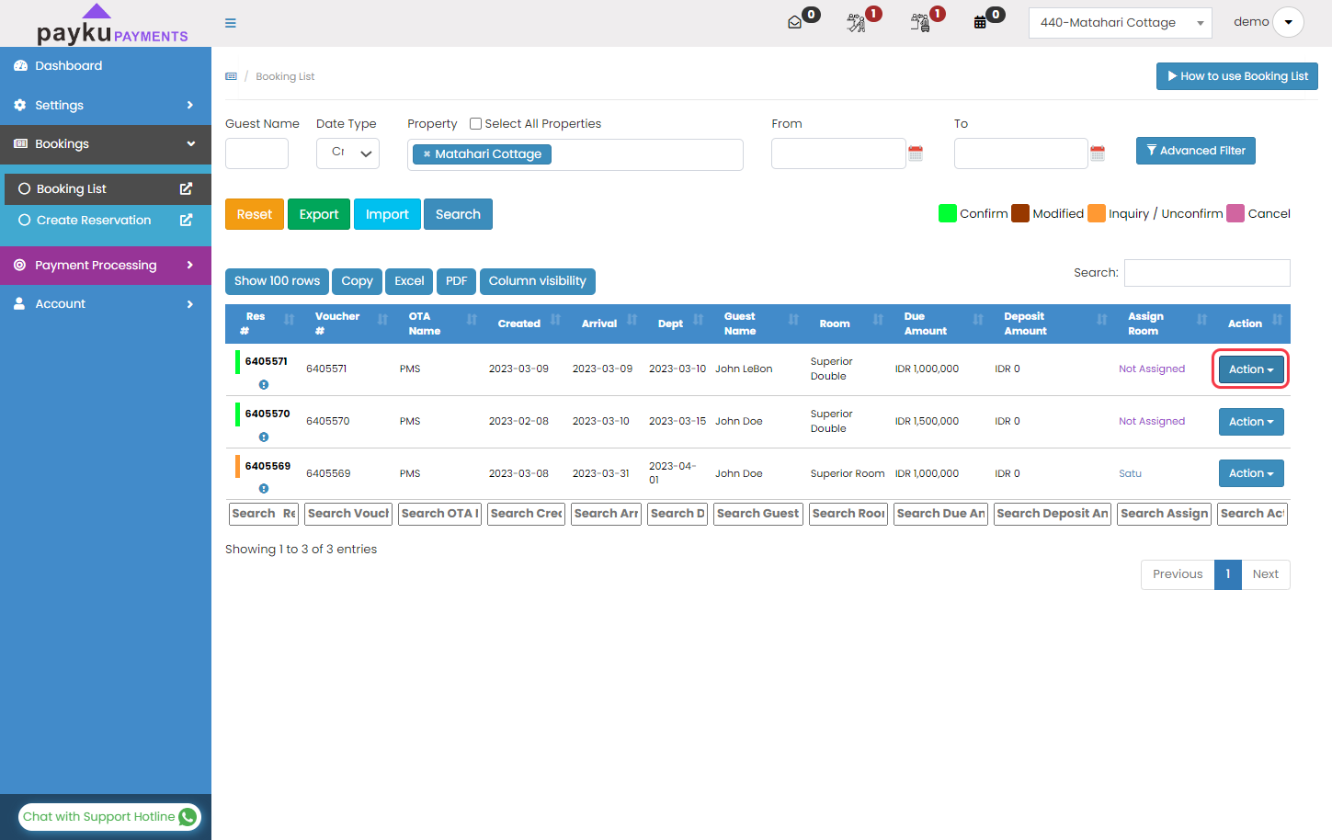Image resolution: width=1332 pixels, height=840 pixels.
Task: Click the green Export button
Action: coord(319,214)
